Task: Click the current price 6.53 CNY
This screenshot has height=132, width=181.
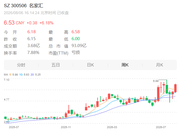Action: (x=14, y=23)
